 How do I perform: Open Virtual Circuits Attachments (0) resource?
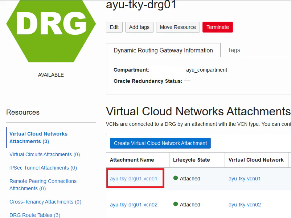click(x=45, y=154)
